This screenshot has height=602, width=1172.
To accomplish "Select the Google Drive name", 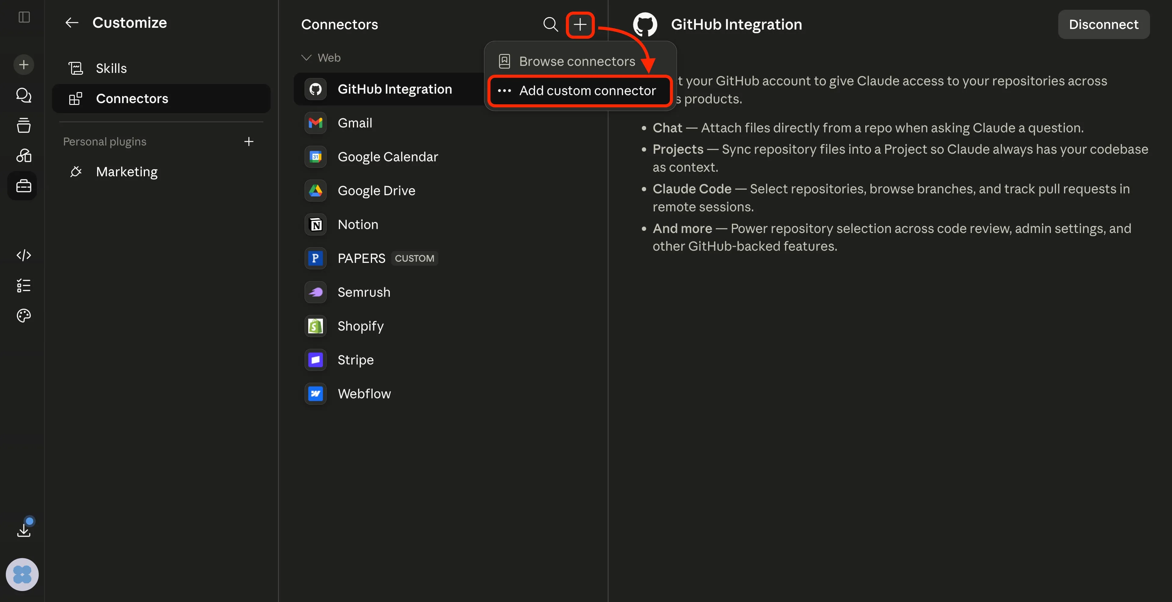I will [x=376, y=191].
